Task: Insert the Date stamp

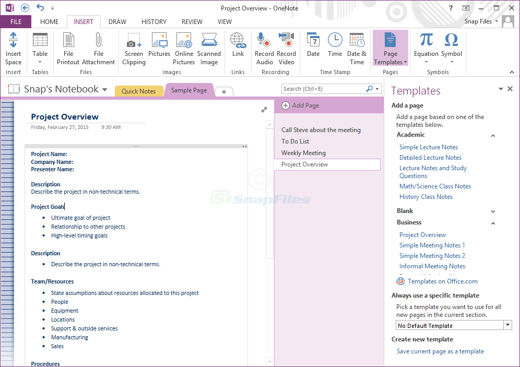Action: [313, 45]
